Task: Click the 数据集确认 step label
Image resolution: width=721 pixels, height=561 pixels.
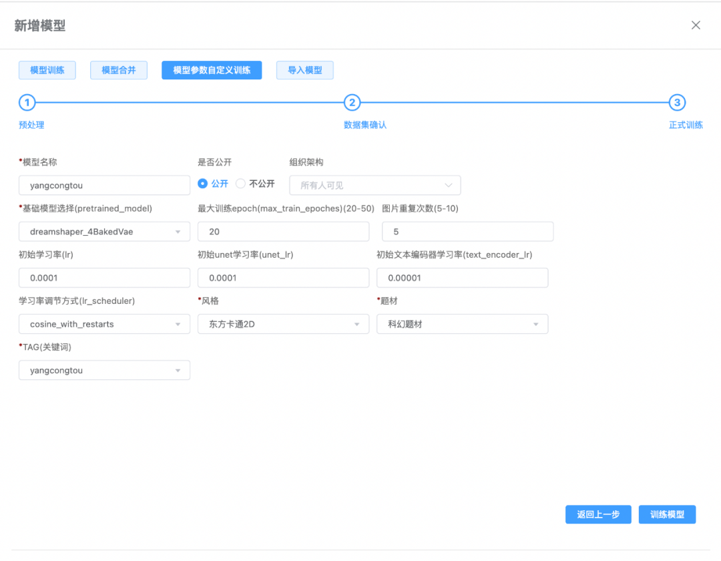Action: [365, 125]
